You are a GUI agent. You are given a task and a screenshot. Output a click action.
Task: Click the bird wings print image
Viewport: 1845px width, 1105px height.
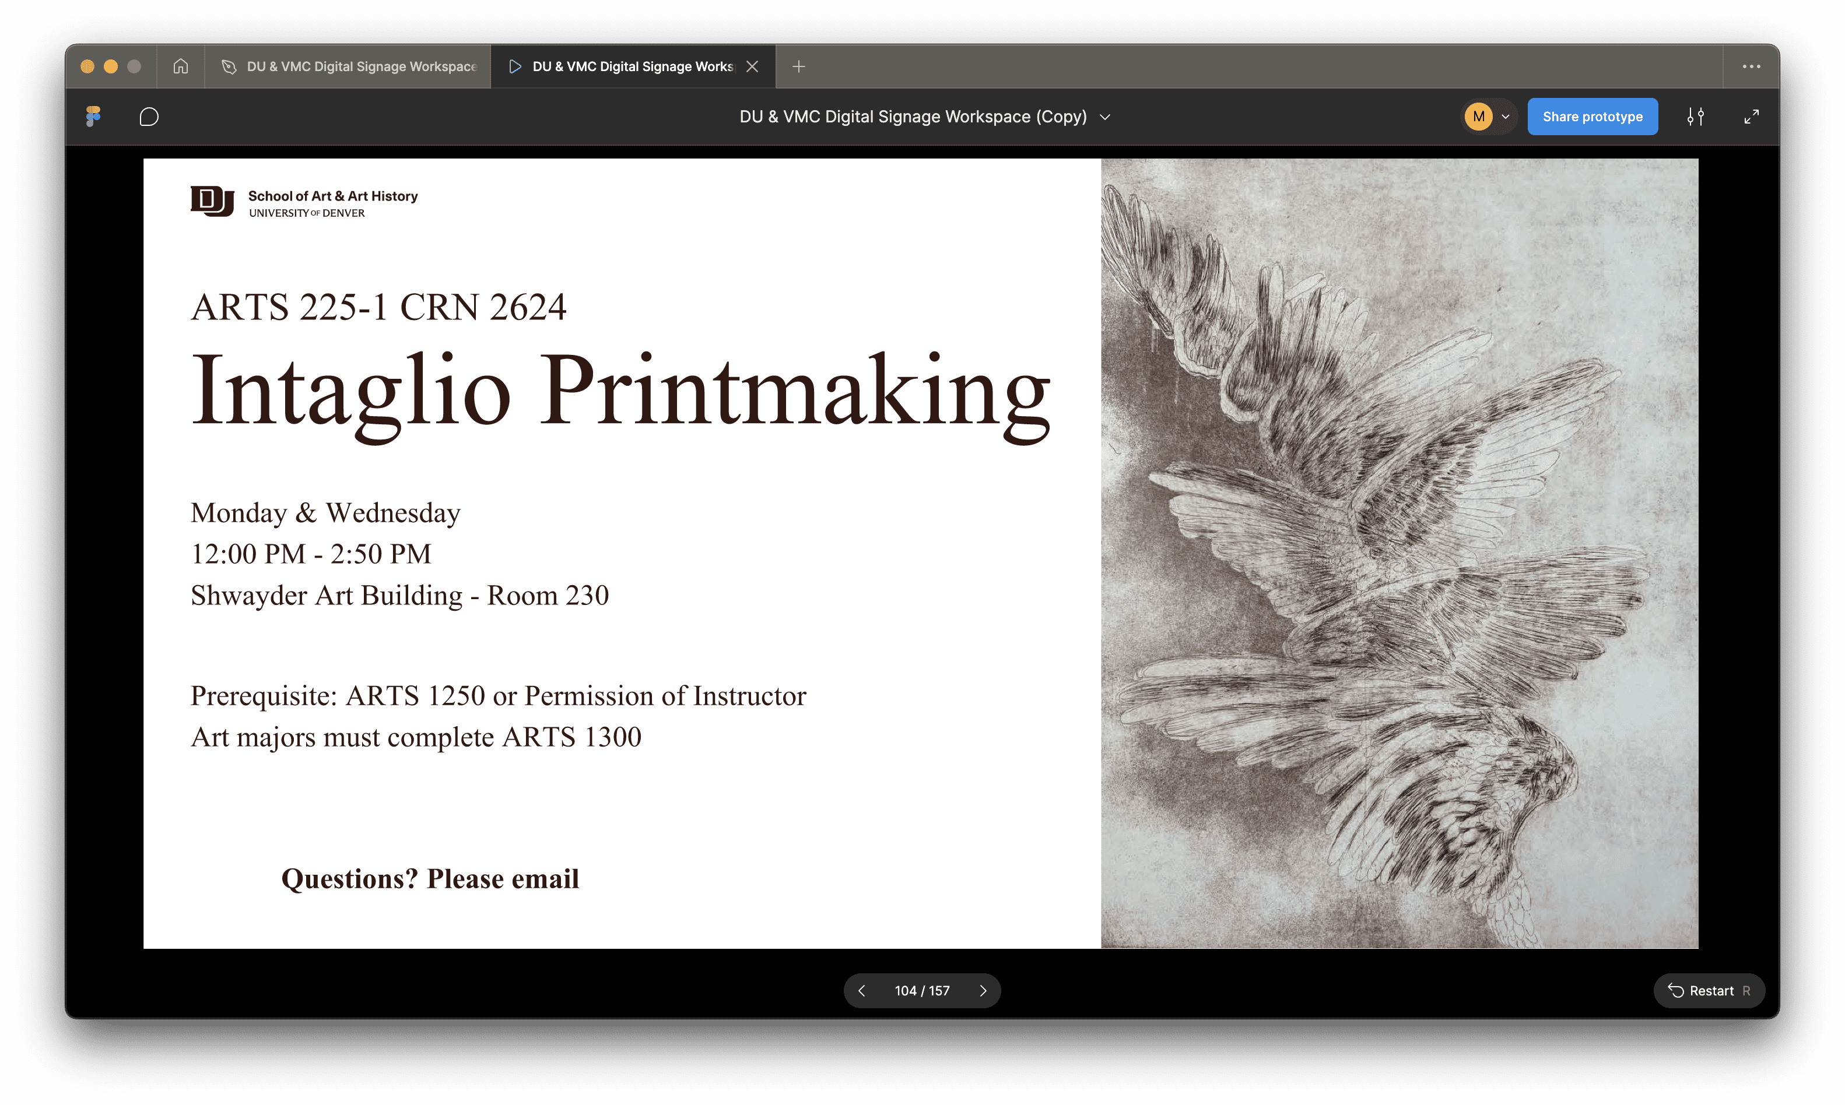click(x=1399, y=552)
